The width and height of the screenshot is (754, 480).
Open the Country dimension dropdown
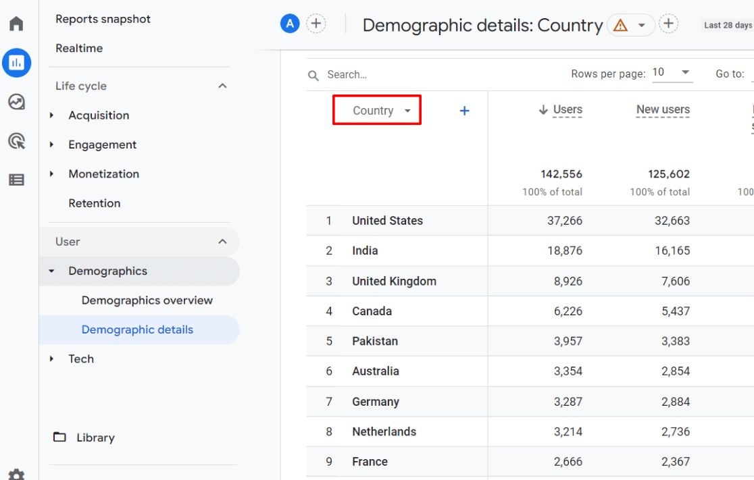coord(376,110)
